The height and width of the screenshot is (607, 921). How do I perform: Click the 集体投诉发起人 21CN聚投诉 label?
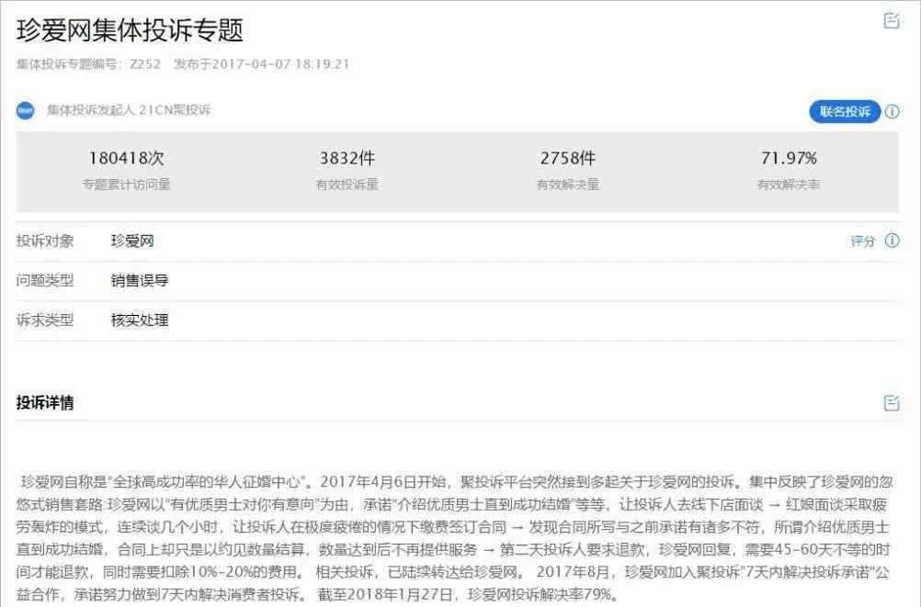tap(129, 110)
